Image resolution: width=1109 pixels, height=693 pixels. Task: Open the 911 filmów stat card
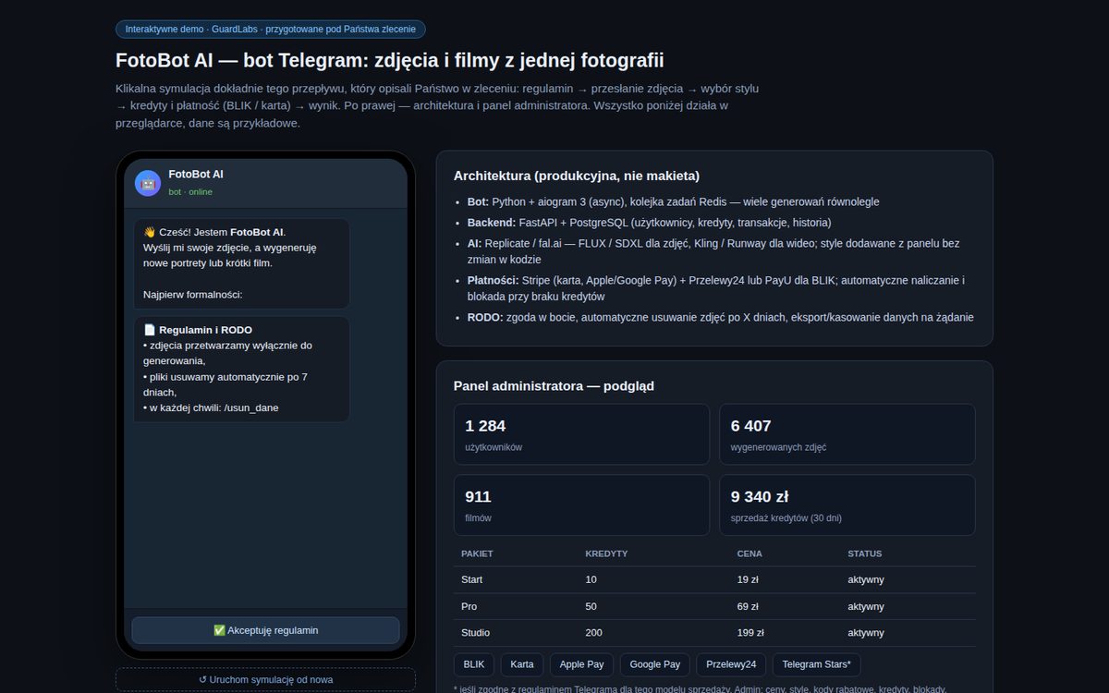click(581, 505)
